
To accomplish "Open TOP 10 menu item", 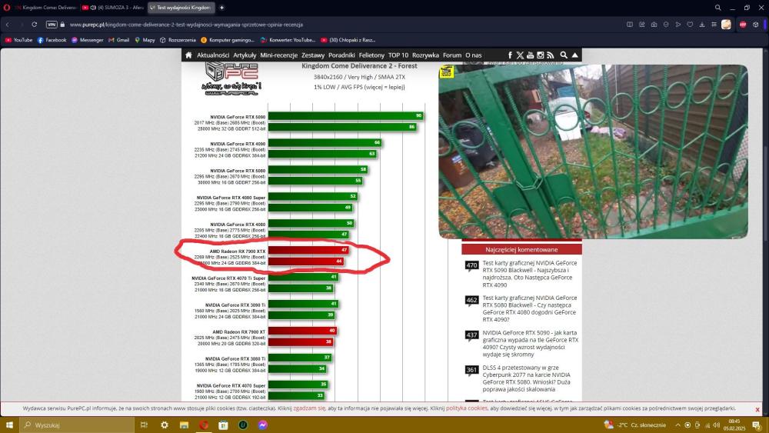I will click(398, 55).
